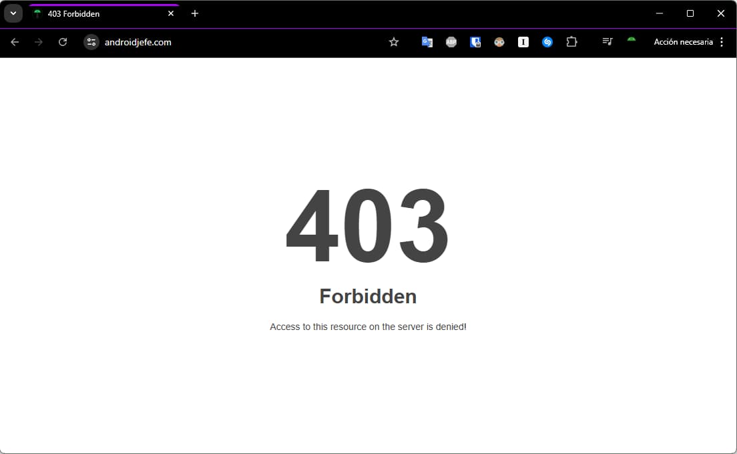Screen dimensions: 737x454
Task: Open site information icon beside URL
Action: pyautogui.click(x=91, y=42)
